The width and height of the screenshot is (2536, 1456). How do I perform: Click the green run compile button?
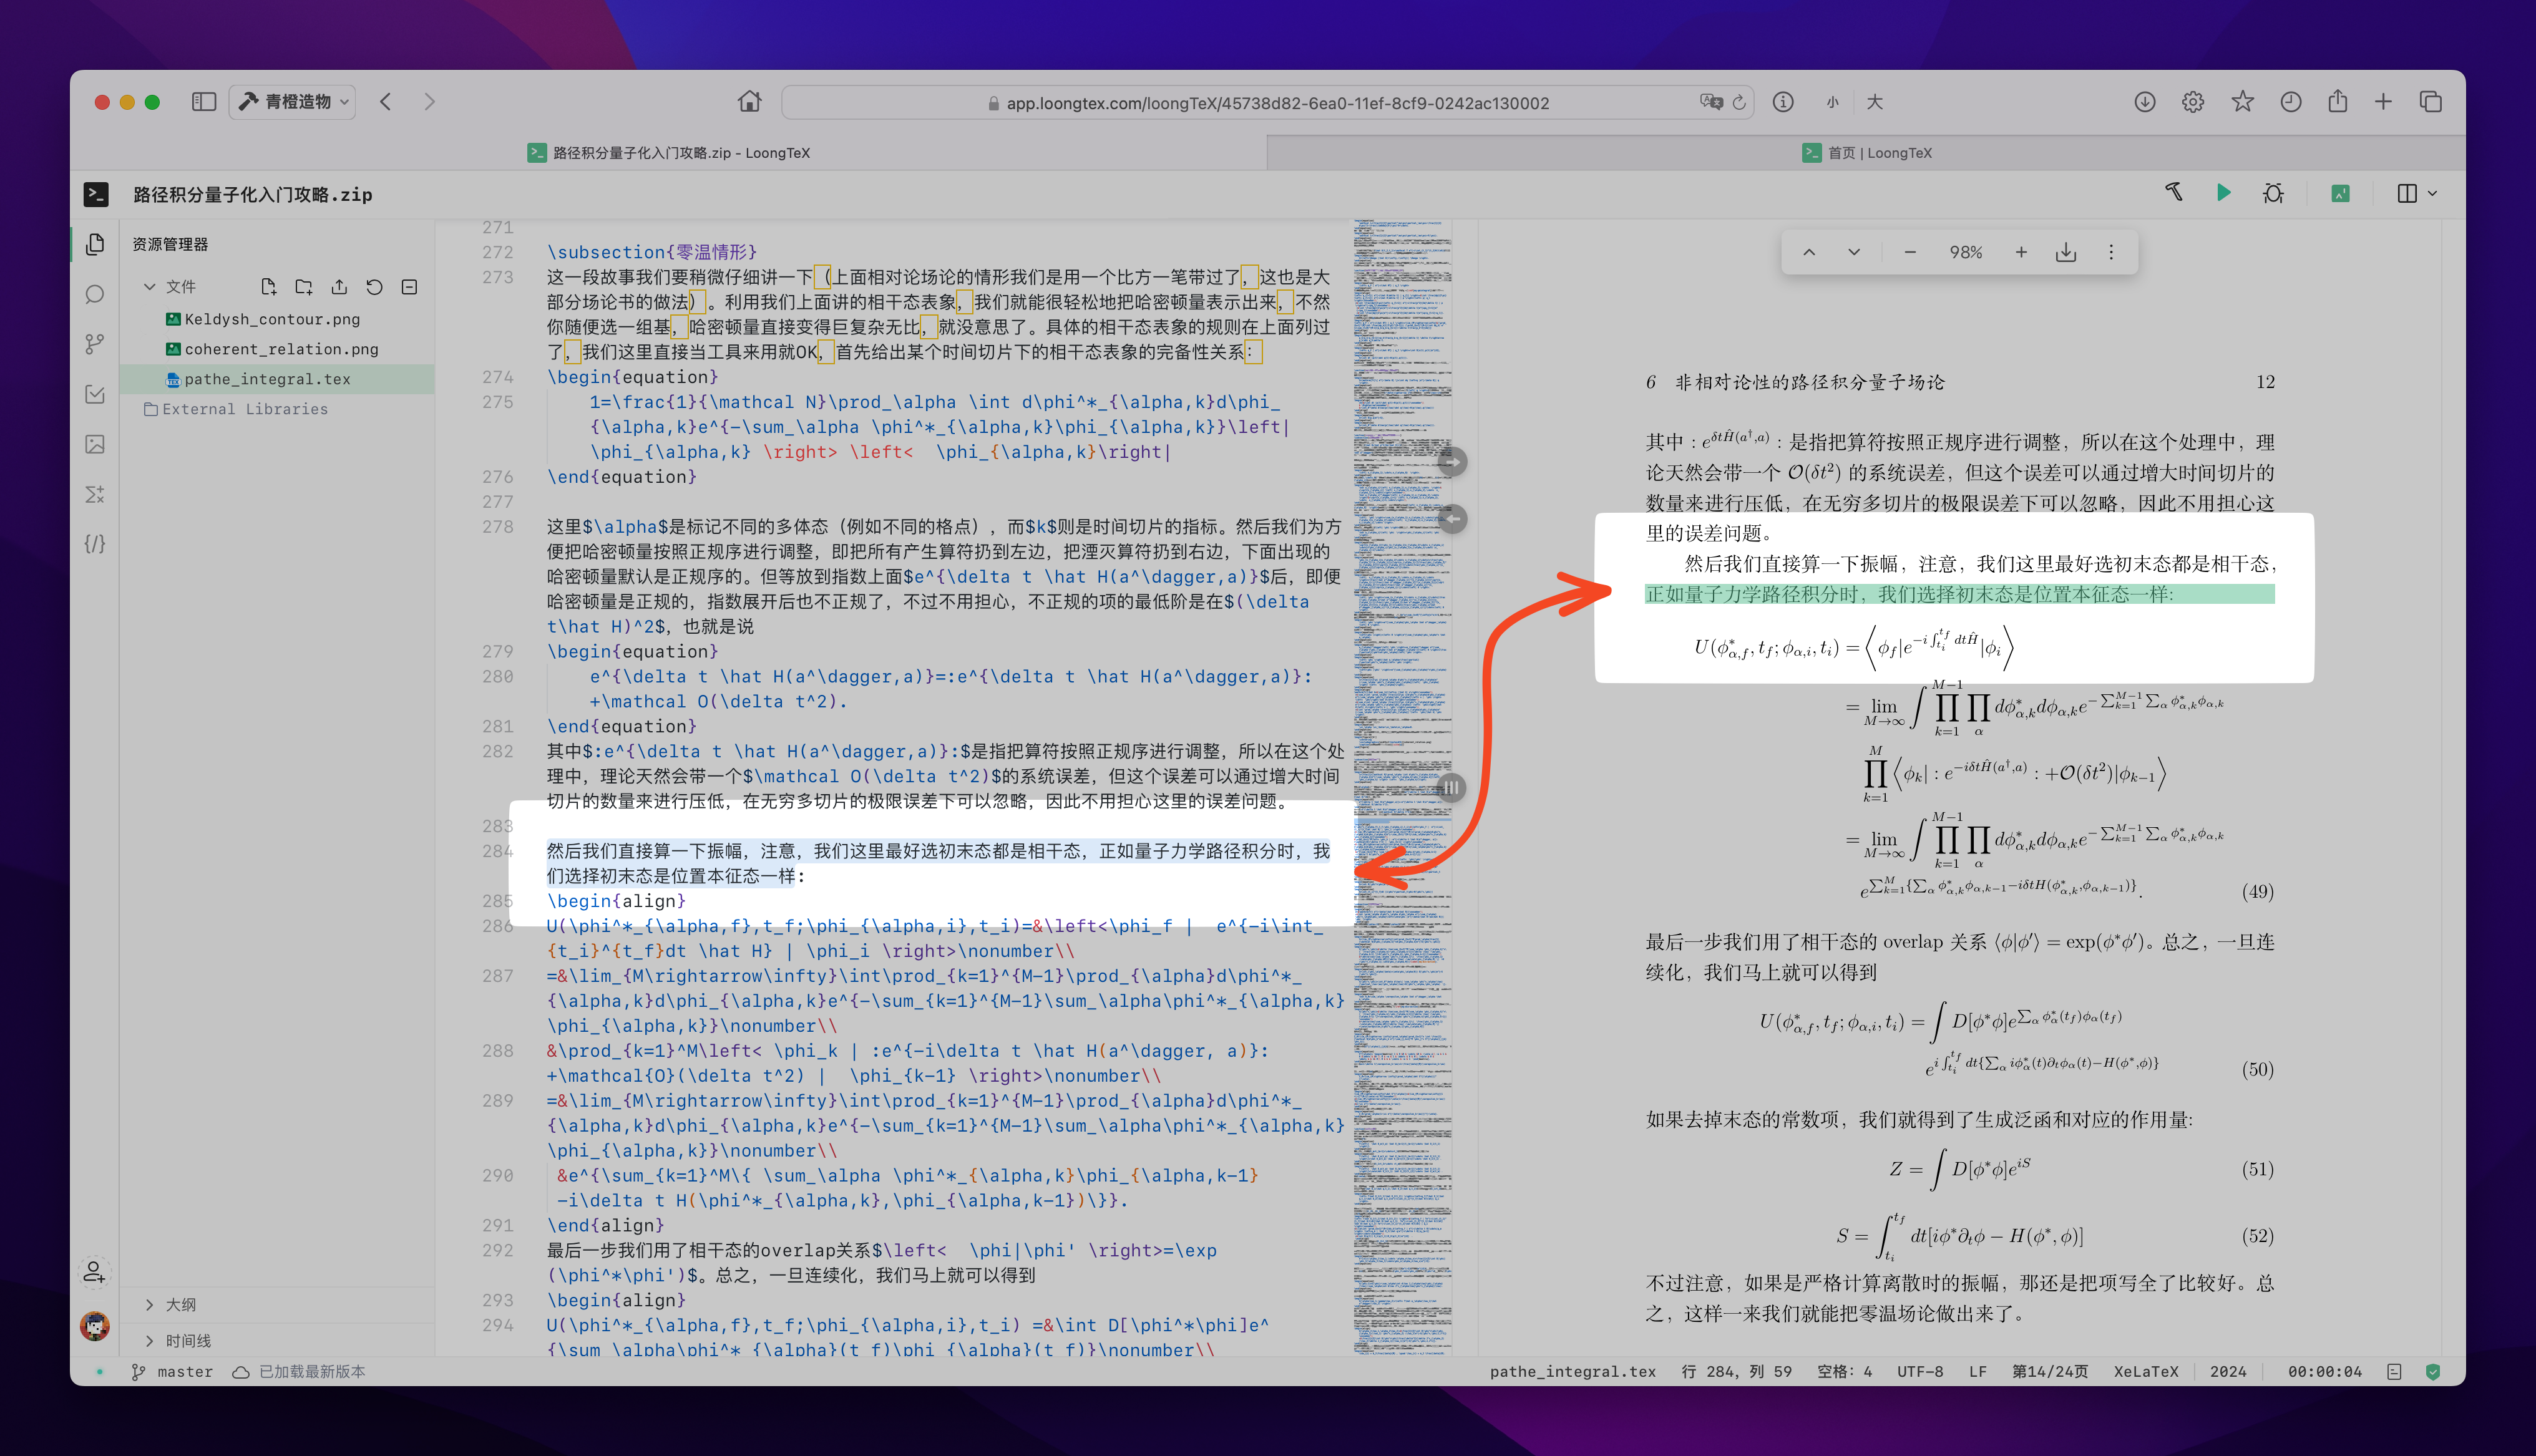[x=2223, y=193]
